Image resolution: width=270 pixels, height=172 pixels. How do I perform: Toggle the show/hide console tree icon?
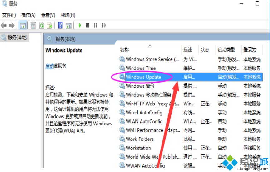[23, 26]
